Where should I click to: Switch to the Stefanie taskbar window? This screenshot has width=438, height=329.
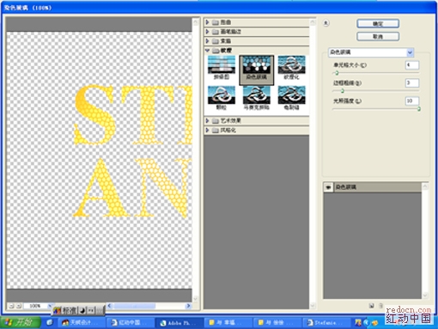click(327, 323)
